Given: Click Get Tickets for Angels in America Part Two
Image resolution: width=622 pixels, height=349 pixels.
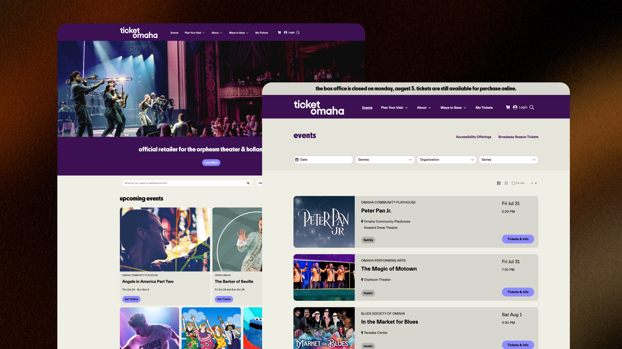Looking at the screenshot, I should 131,299.
